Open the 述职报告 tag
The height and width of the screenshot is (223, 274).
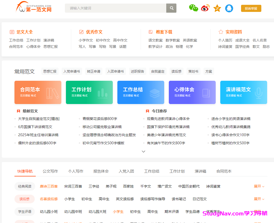(138, 71)
